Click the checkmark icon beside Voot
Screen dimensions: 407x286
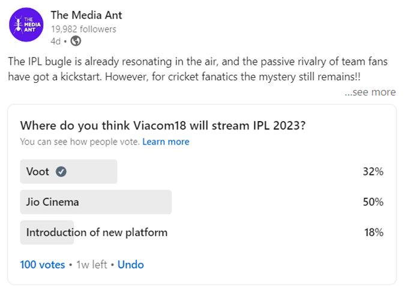point(61,171)
